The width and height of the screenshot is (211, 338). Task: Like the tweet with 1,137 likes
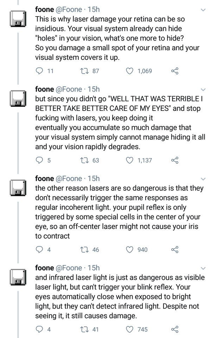point(130,160)
